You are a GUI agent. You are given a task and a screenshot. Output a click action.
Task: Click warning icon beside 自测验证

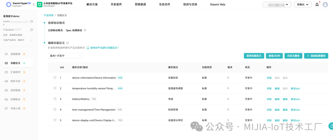pyautogui.click(x=24, y=99)
